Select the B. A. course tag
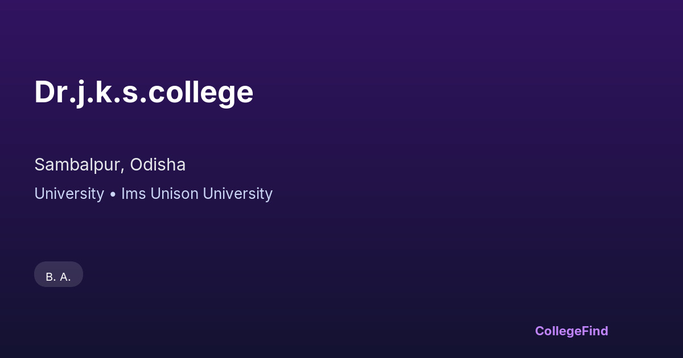This screenshot has width=683, height=358. click(59, 277)
